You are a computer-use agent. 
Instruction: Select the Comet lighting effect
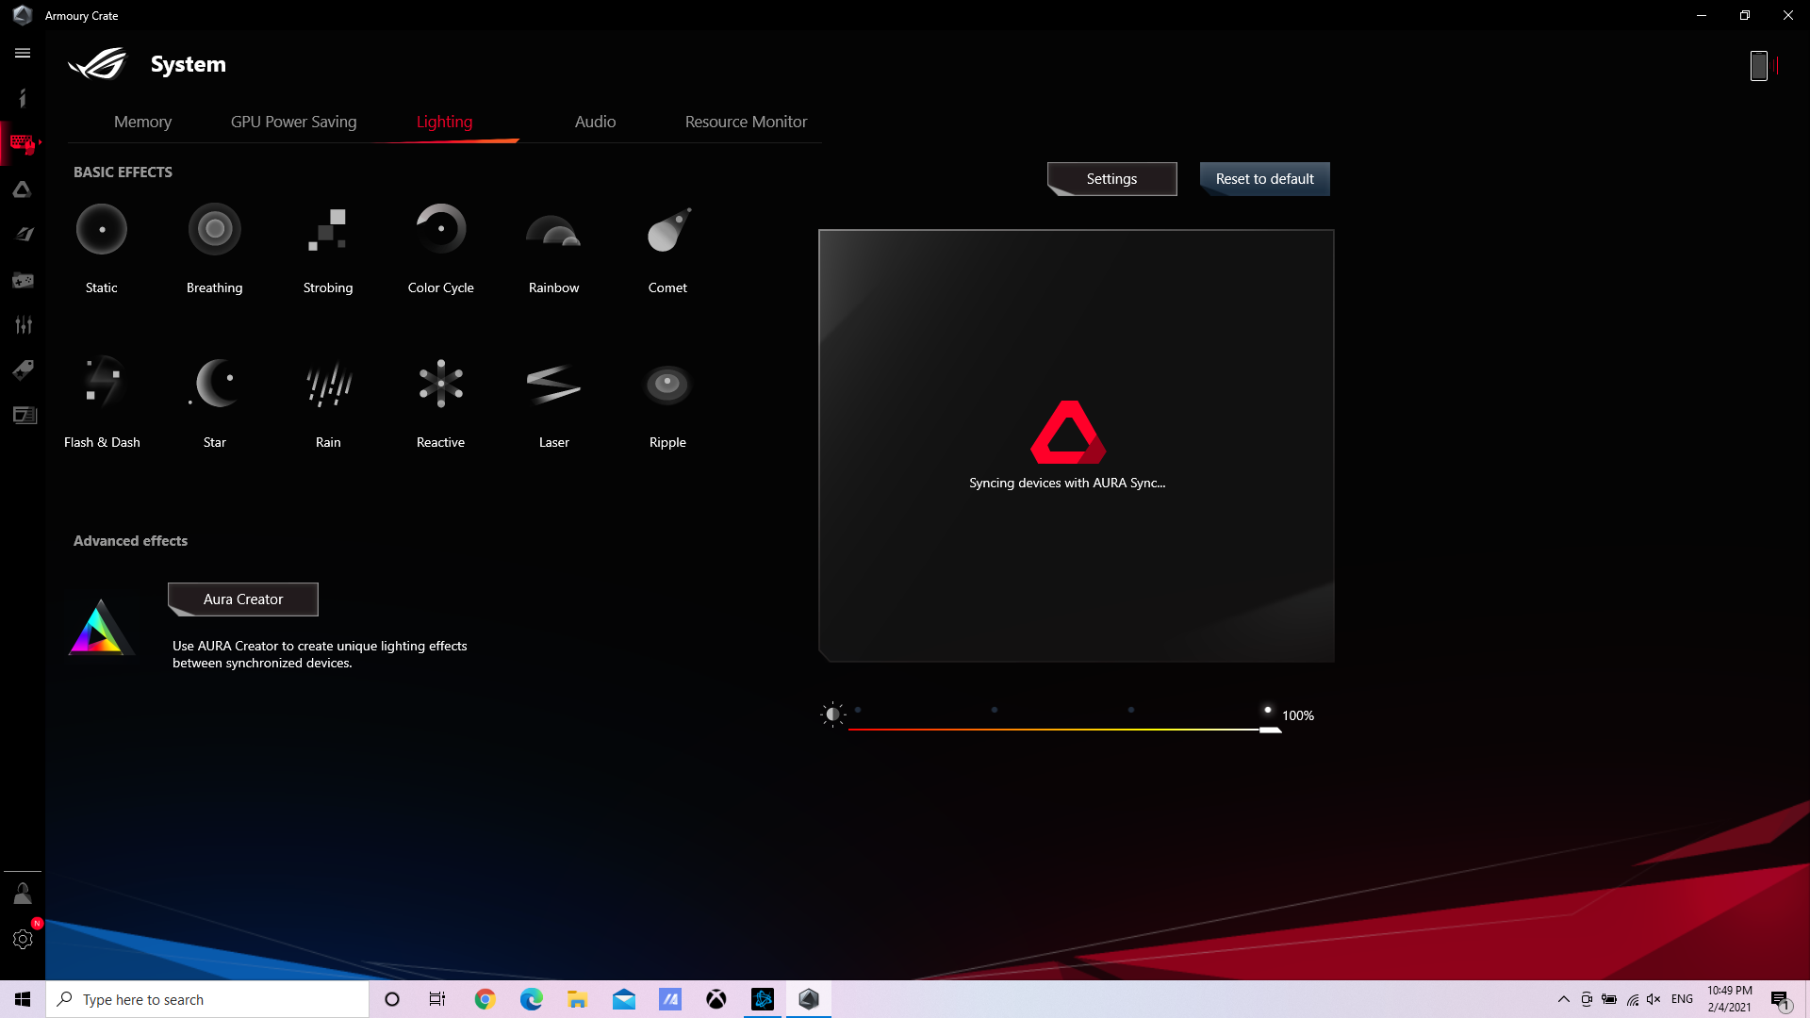668,229
